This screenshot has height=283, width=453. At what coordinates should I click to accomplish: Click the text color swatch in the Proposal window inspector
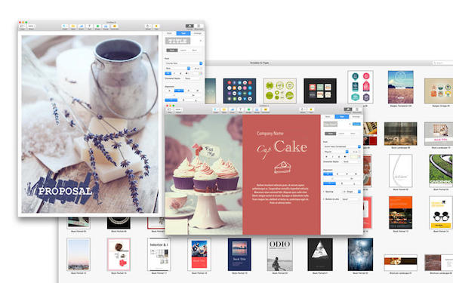point(196,73)
